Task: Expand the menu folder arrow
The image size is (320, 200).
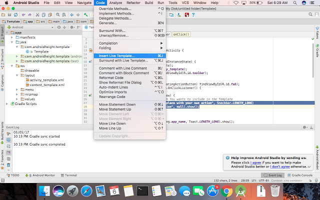Action: click(x=17, y=89)
